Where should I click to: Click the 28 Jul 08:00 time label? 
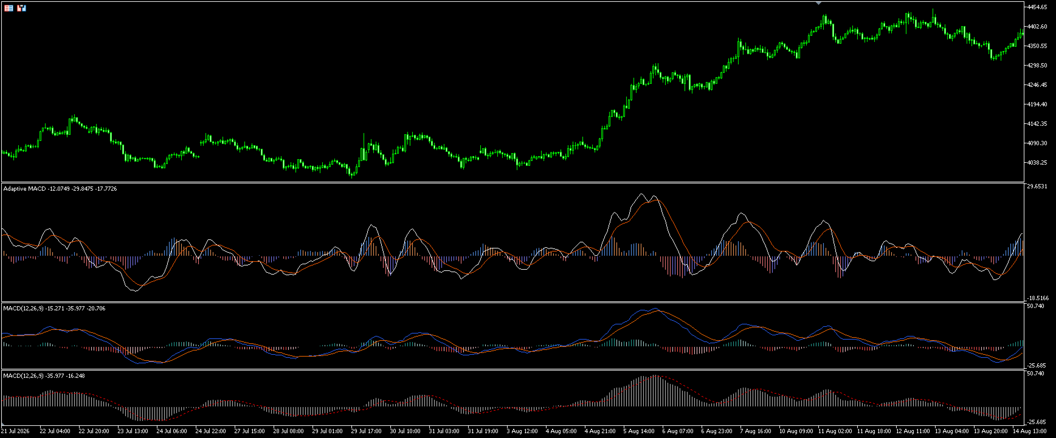288,431
